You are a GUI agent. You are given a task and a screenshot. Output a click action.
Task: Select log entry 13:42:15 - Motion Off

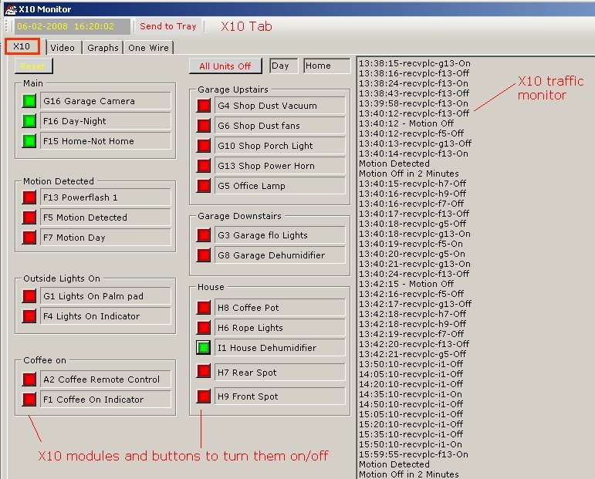407,284
